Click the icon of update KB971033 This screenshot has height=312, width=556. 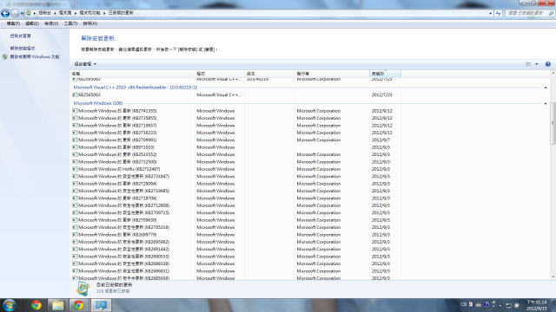coord(75,147)
